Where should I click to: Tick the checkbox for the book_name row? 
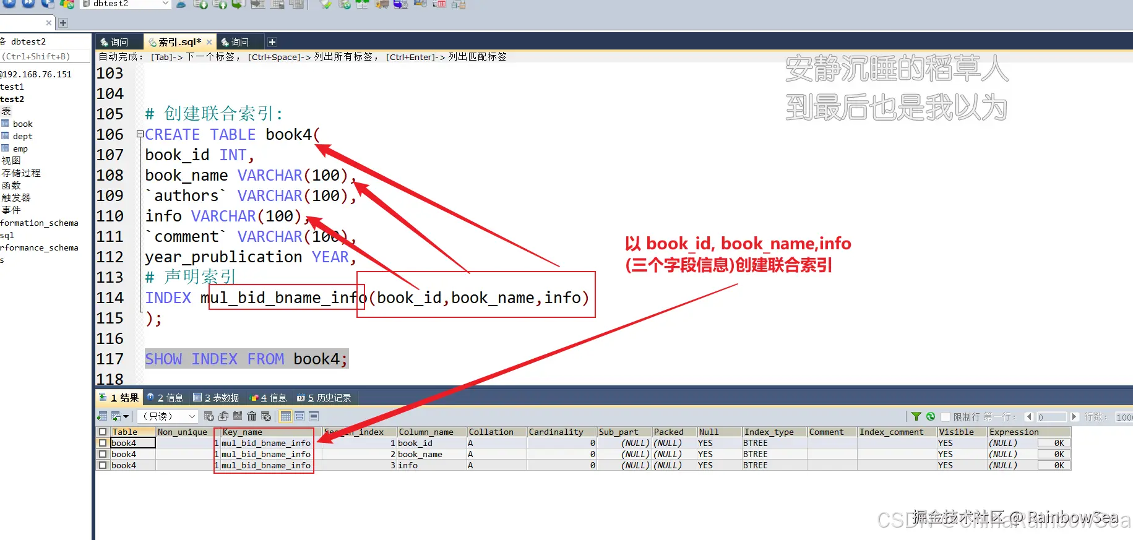click(x=103, y=454)
